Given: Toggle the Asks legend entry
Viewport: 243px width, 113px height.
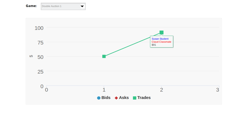Looking at the screenshot, I should tap(122, 98).
